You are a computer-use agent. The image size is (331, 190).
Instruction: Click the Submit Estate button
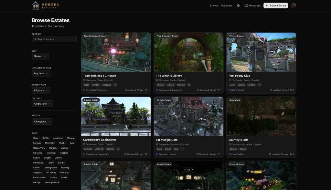coord(275,5)
